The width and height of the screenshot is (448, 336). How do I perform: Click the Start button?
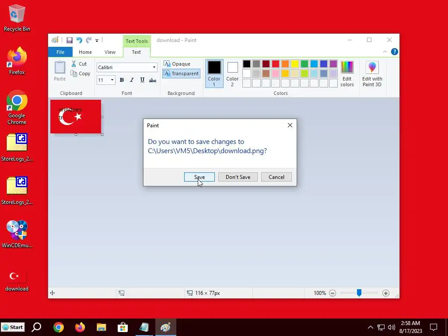13,327
